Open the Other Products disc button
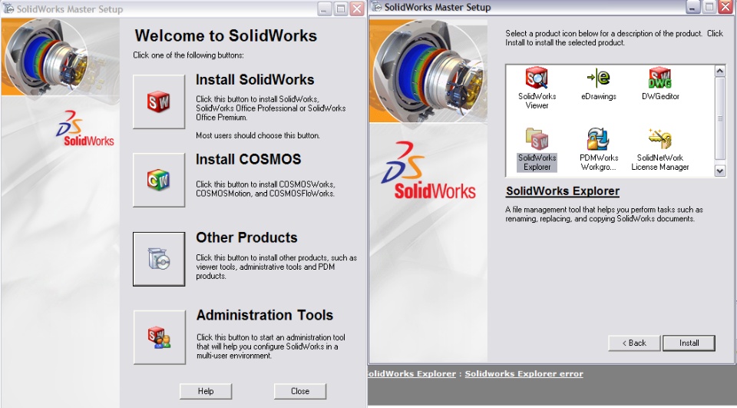The image size is (737, 408). tap(159, 259)
